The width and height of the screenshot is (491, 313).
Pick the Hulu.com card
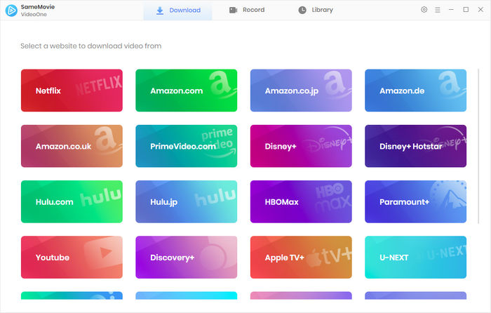coord(72,202)
